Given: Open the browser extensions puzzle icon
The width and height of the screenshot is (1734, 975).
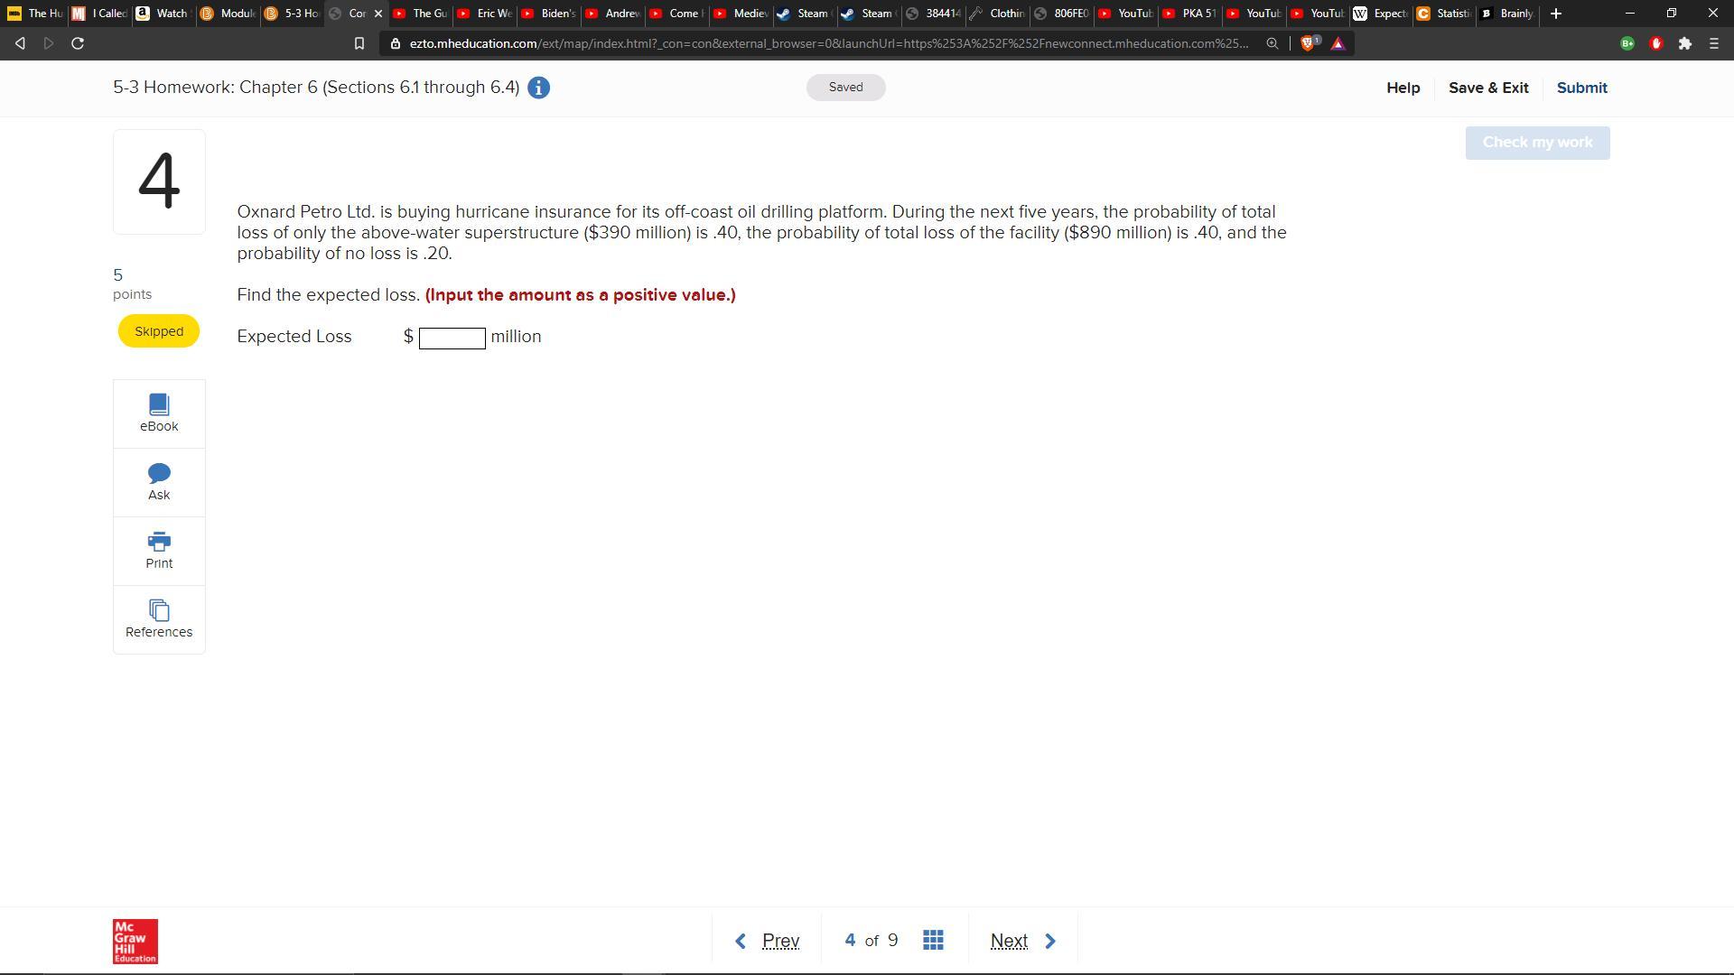Looking at the screenshot, I should point(1684,43).
